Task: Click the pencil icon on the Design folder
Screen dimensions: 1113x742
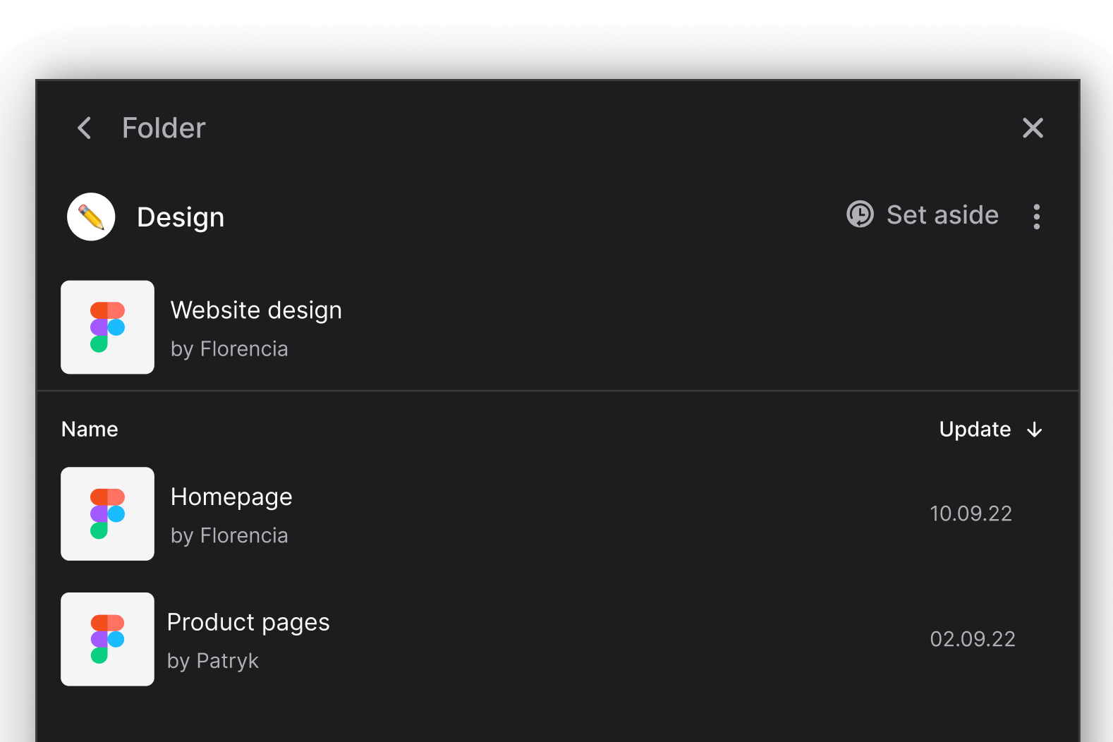Action: [x=90, y=217]
